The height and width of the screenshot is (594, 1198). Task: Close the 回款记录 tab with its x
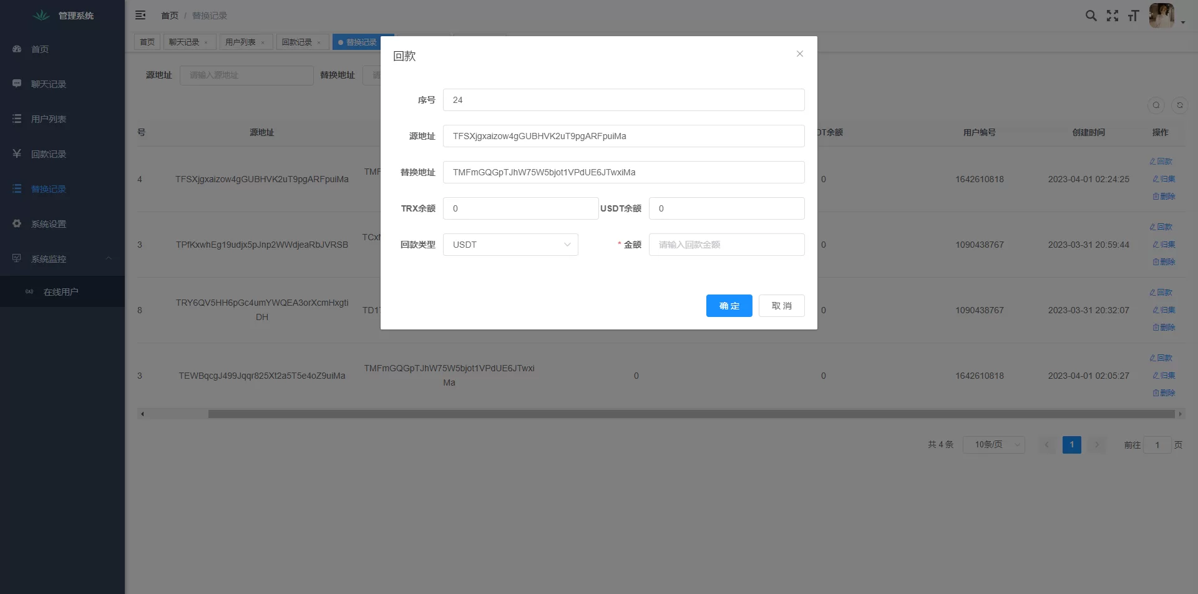pos(319,42)
